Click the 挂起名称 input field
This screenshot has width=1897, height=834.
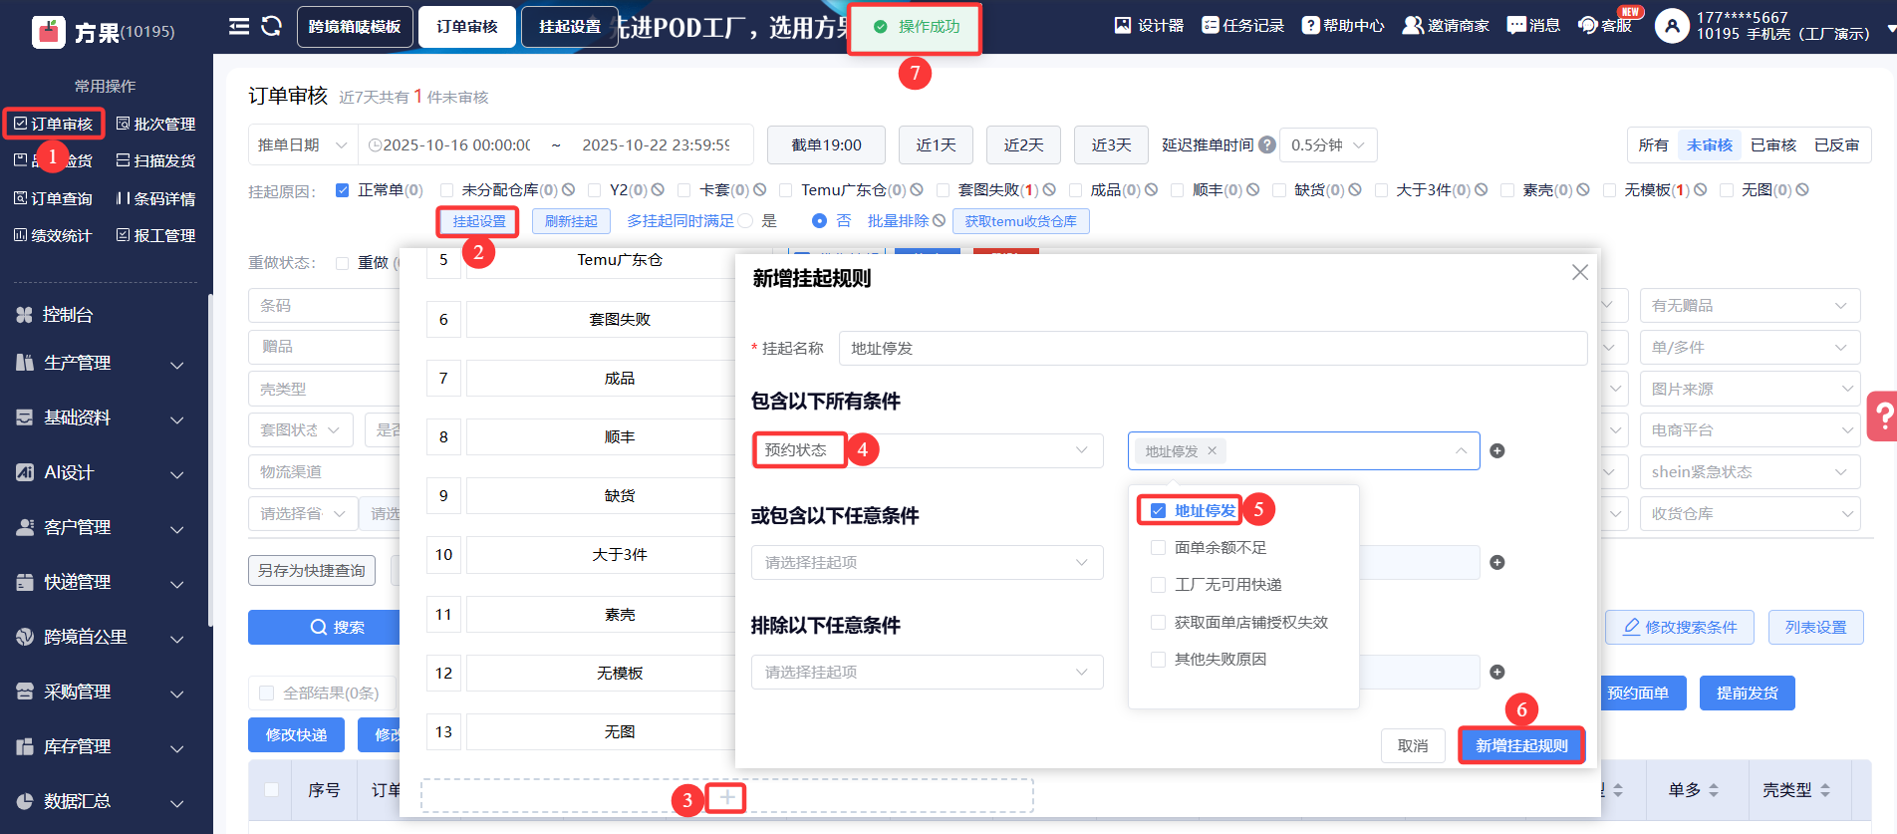click(x=1212, y=349)
